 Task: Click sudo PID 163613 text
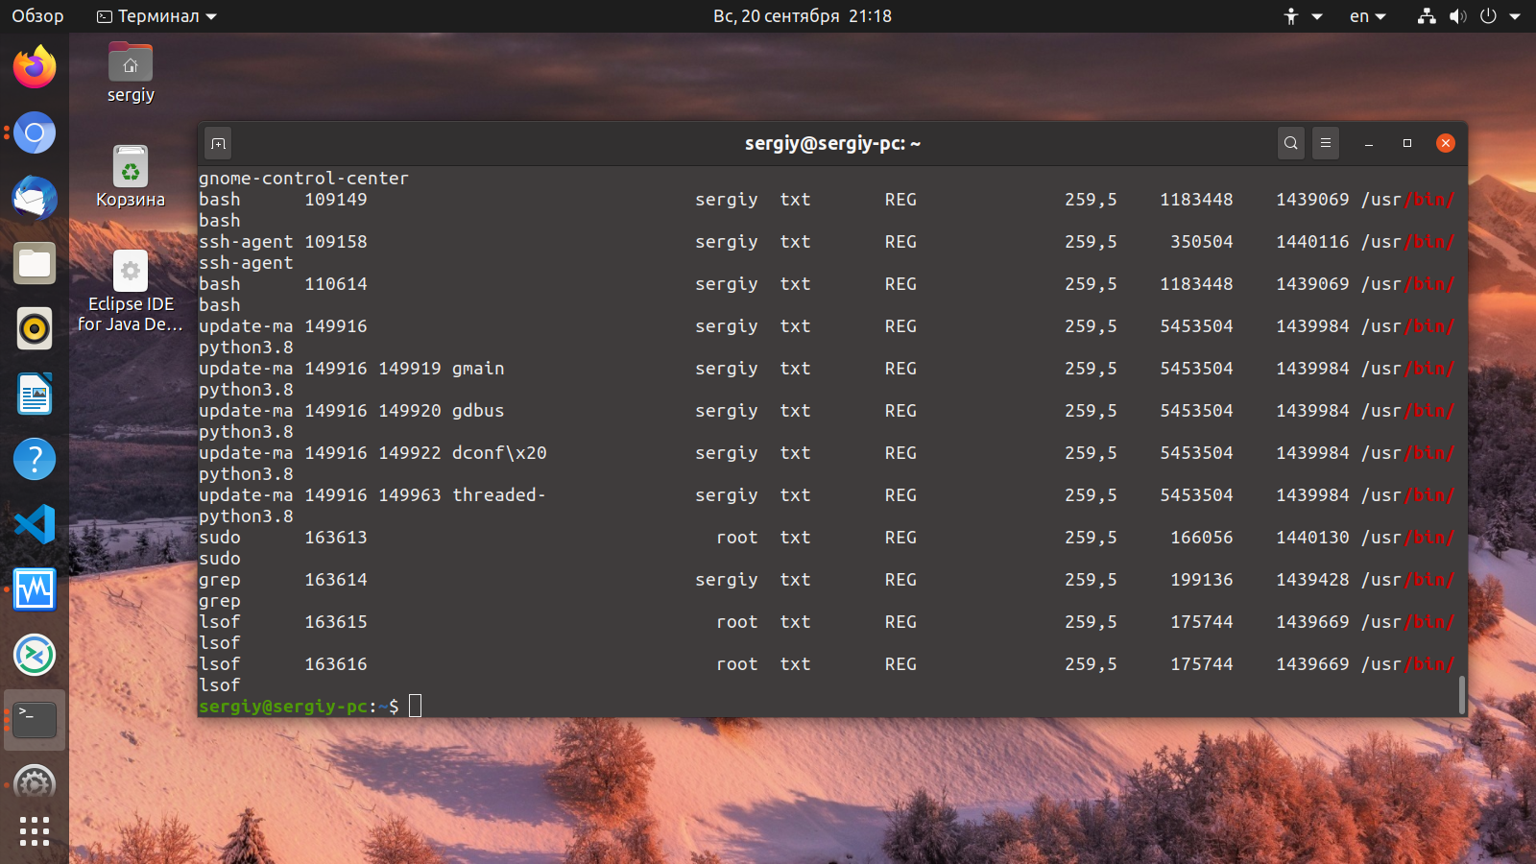(336, 538)
